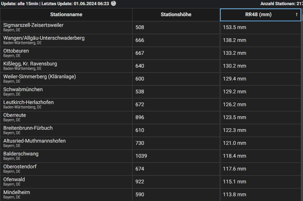Image resolution: width=303 pixels, height=201 pixels.
Task: Select the Oberostendorf station name
Action: (20, 166)
